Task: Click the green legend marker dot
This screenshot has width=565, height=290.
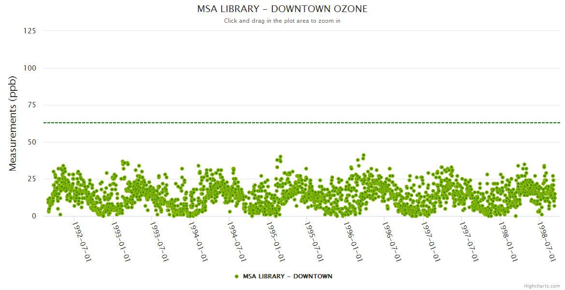Action: (x=237, y=276)
